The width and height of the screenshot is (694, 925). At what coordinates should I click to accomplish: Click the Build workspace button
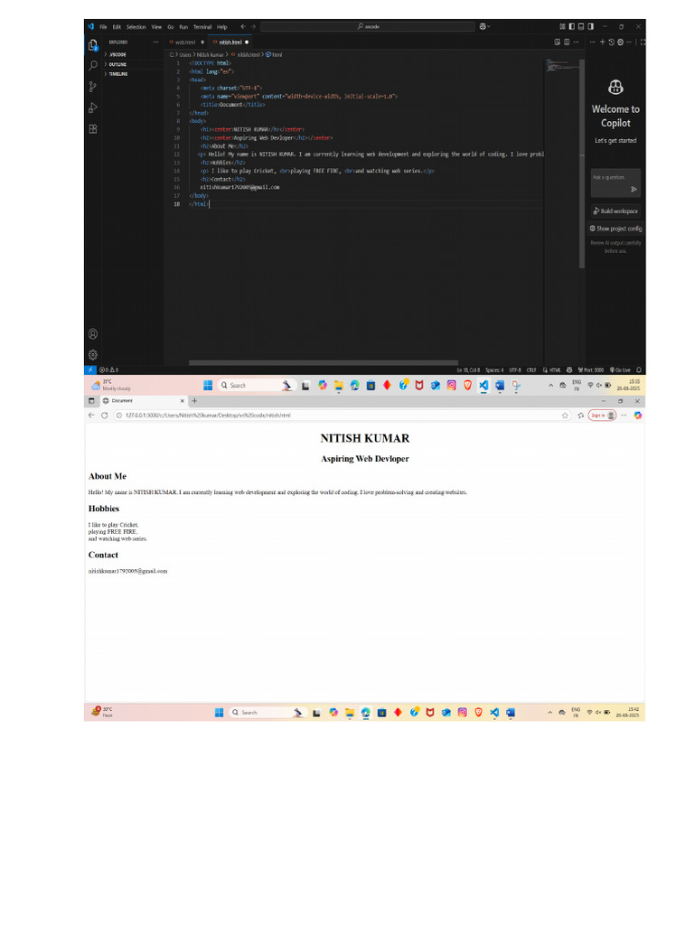pyautogui.click(x=615, y=210)
